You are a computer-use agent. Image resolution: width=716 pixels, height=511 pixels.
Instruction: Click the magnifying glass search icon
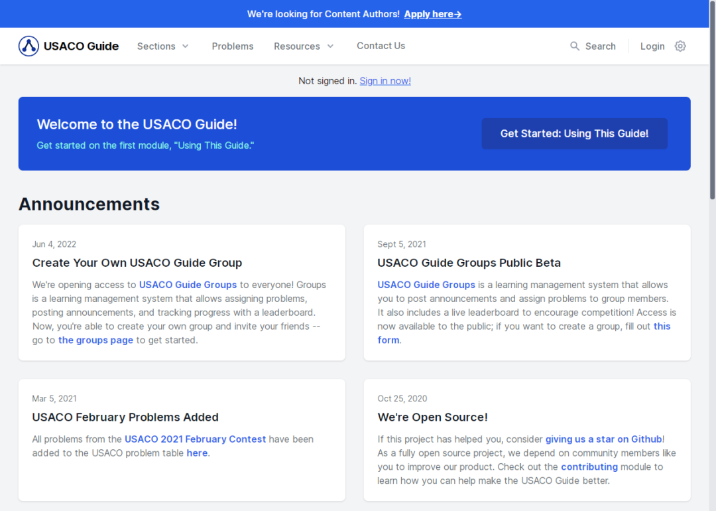(x=574, y=46)
